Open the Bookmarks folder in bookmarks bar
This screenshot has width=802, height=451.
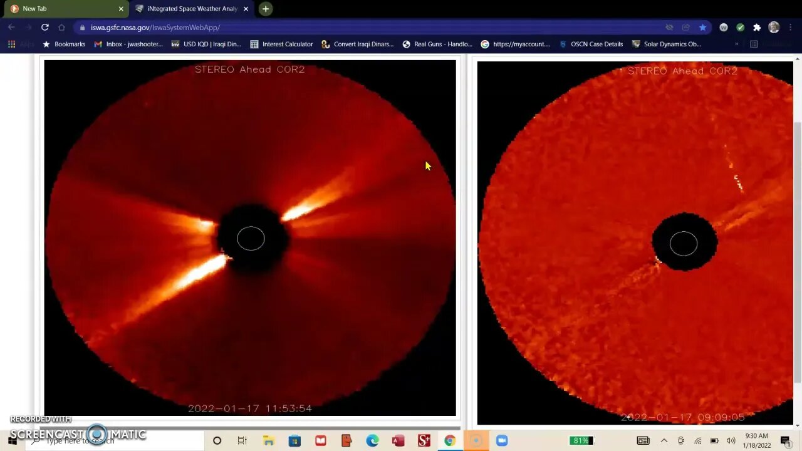click(64, 44)
